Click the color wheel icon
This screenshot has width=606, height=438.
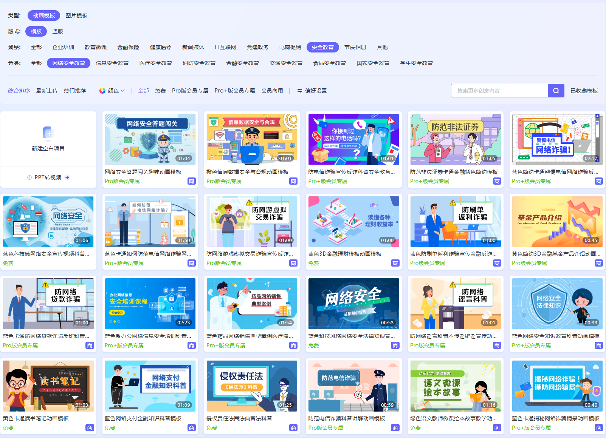pyautogui.click(x=102, y=91)
